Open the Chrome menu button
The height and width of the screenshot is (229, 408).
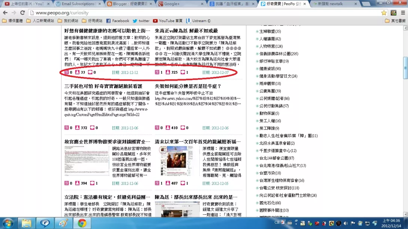403,13
